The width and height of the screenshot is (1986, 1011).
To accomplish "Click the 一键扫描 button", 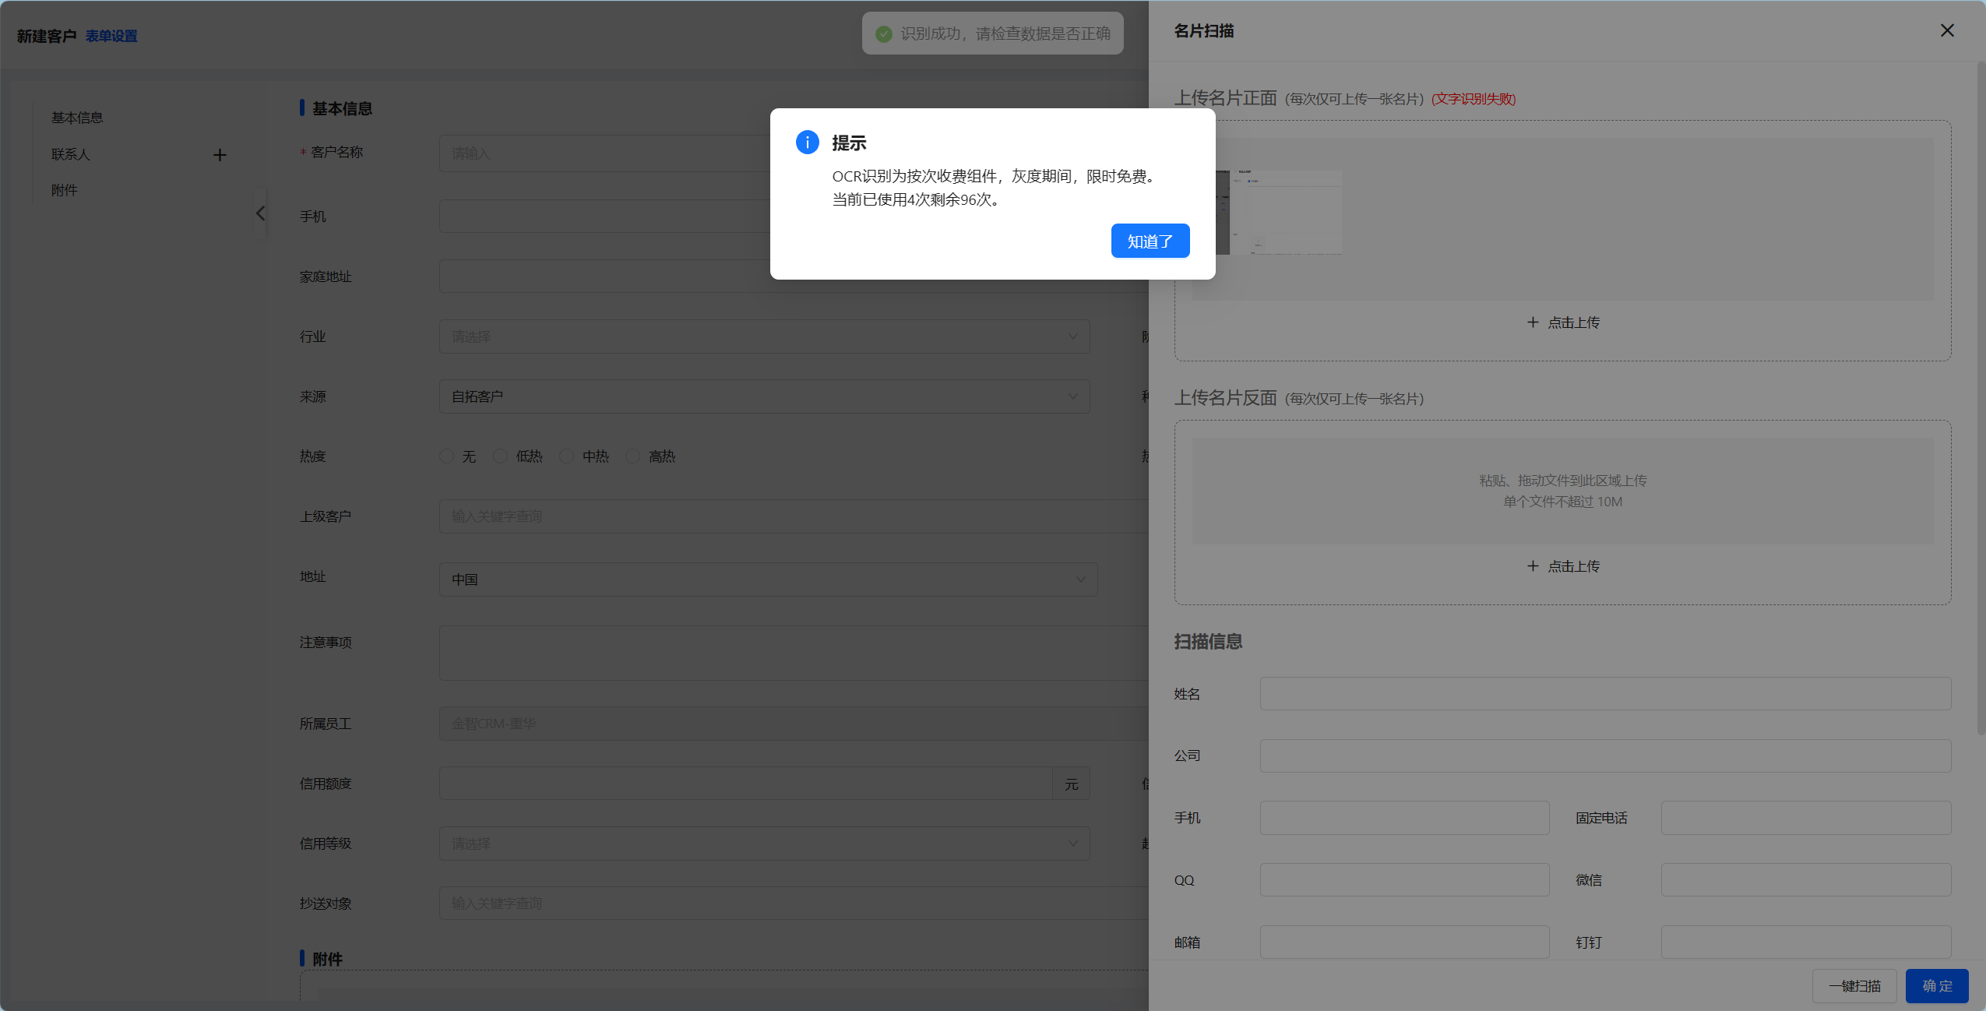I will [1854, 985].
